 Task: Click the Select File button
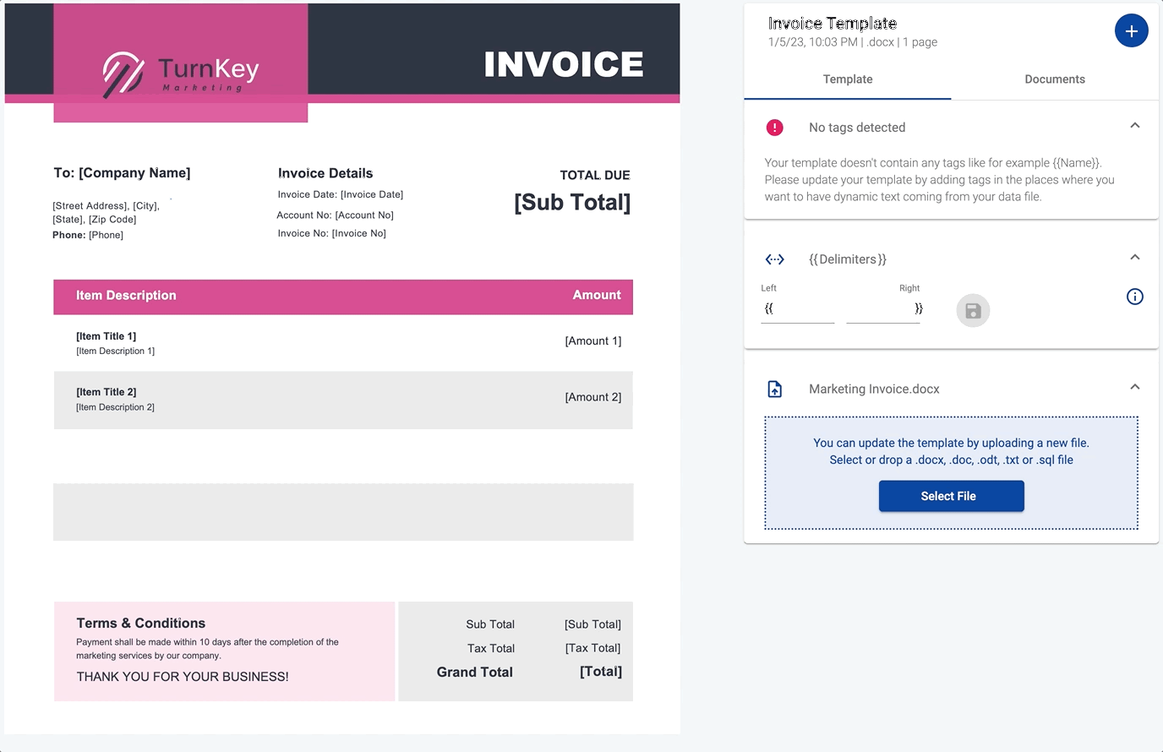click(951, 496)
